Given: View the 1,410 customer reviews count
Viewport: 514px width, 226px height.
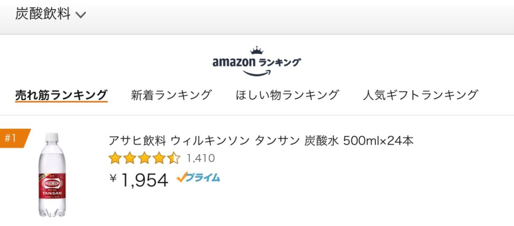Looking at the screenshot, I should pyautogui.click(x=200, y=158).
